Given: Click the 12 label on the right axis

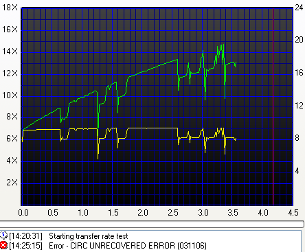Looking at the screenshot, I should pyautogui.click(x=299, y=106).
